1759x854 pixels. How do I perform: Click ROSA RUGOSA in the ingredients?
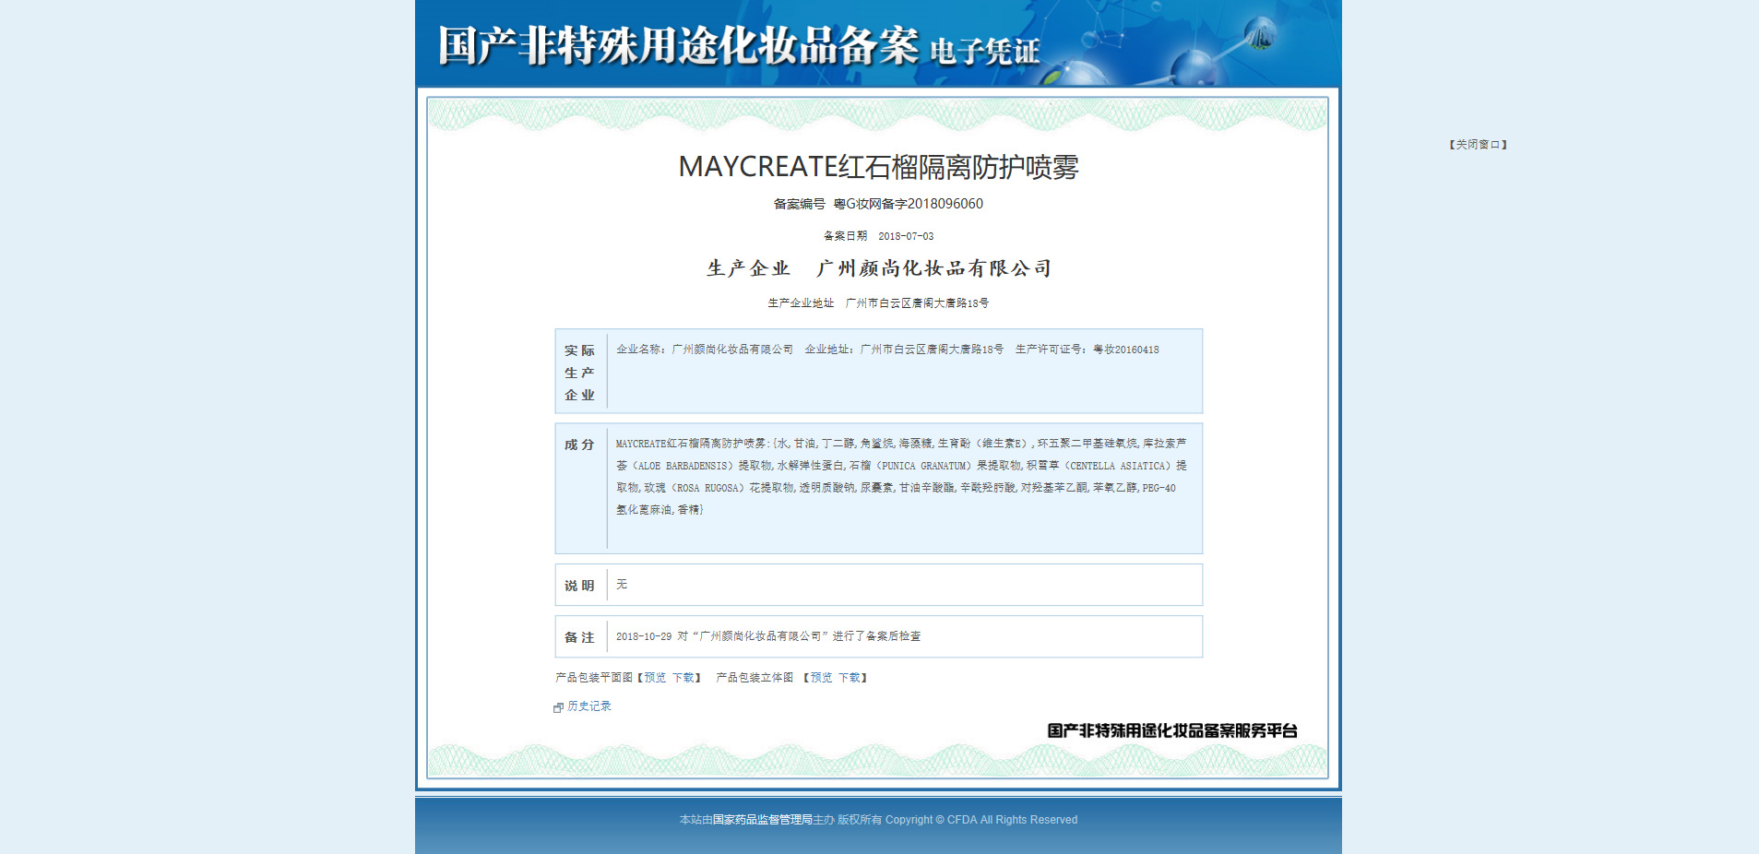point(707,488)
